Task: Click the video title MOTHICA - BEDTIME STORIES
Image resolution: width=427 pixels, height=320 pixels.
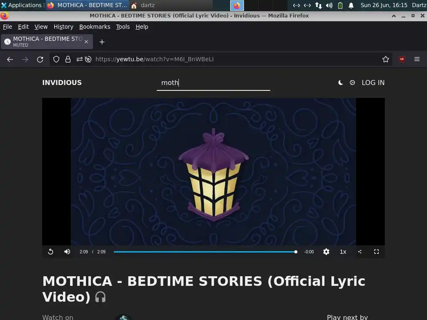Action: [203, 289]
